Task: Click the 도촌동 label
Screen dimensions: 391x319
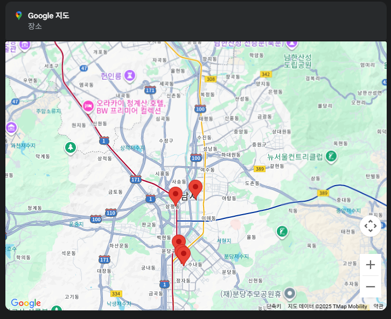Action: point(252,183)
